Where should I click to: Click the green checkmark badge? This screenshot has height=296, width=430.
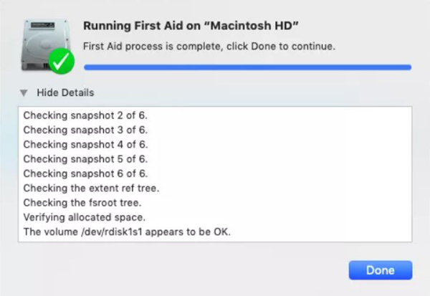coord(62,61)
